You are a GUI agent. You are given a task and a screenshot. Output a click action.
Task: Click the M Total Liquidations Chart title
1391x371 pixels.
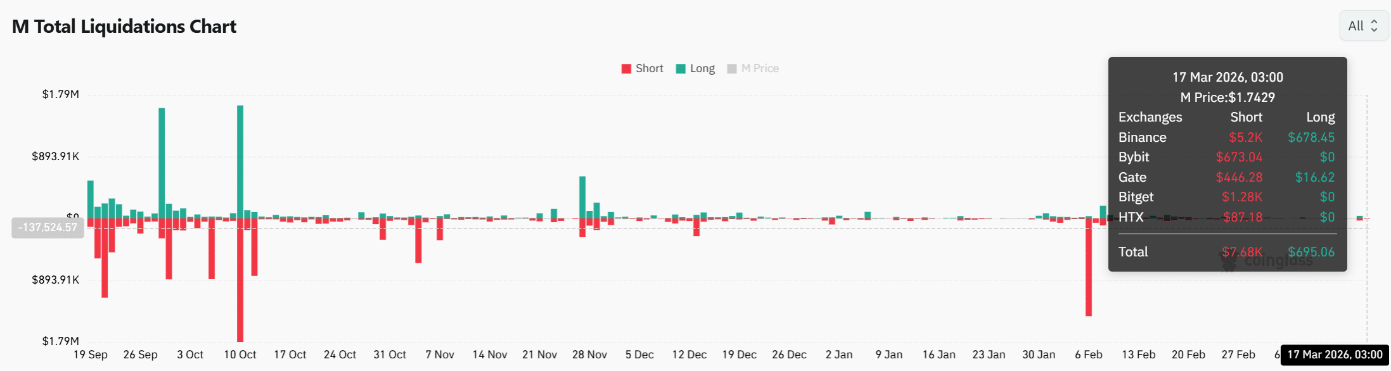point(124,27)
